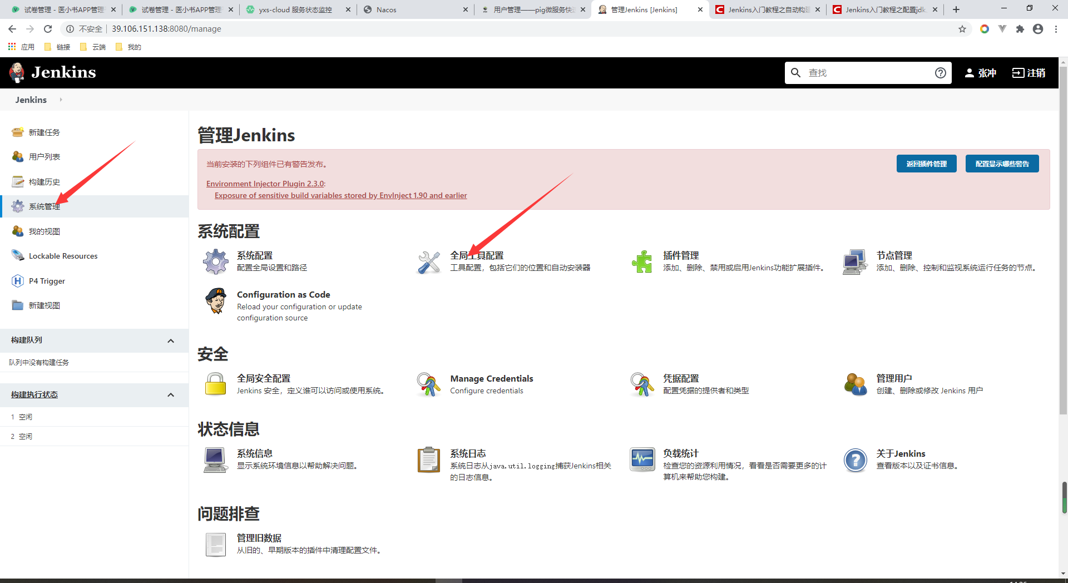Open 插件管理 puzzle piece icon
The height and width of the screenshot is (583, 1068).
[x=642, y=261]
